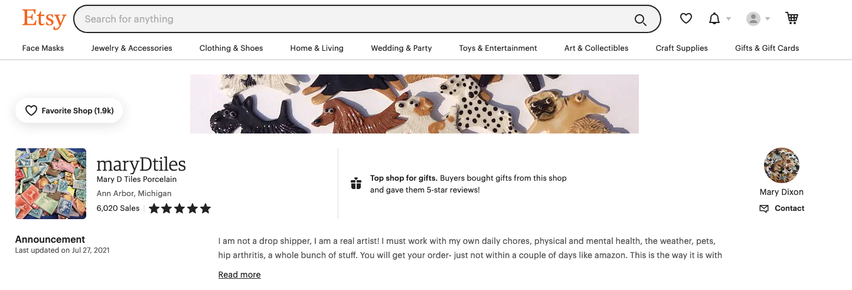Click Mary Dixon's owner profile picture
Image resolution: width=852 pixels, height=290 pixels.
781,165
